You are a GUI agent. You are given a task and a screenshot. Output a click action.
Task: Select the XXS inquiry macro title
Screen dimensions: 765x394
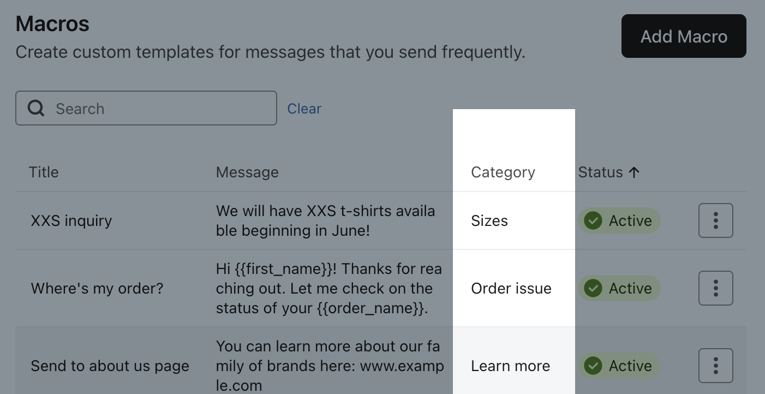click(71, 220)
